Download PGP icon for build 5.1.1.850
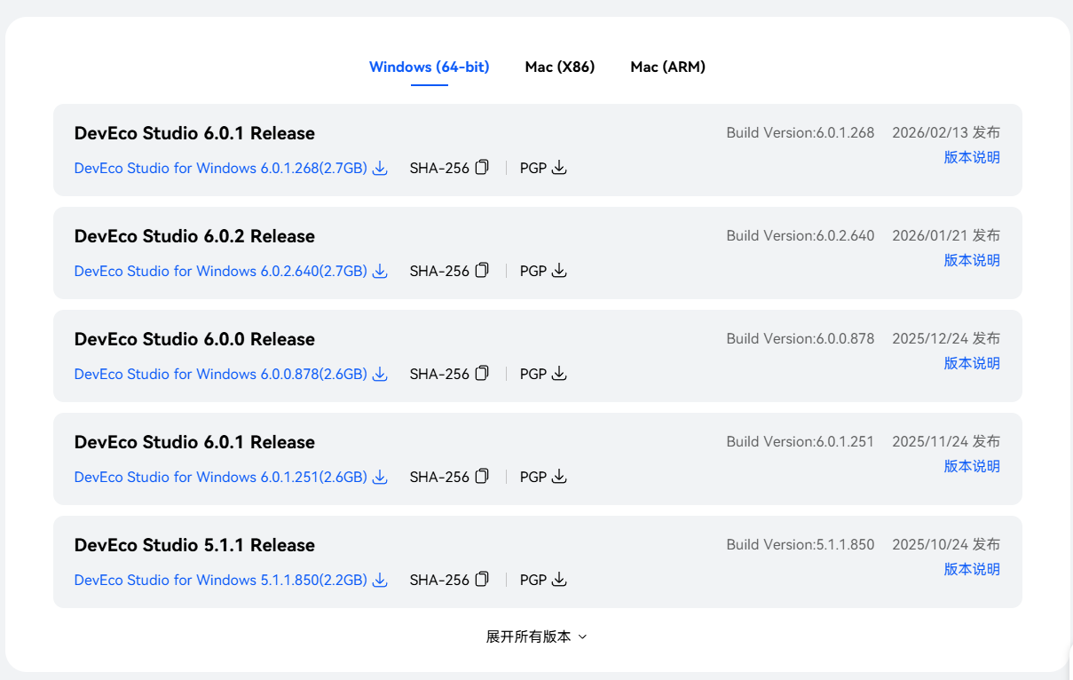Screen dimensions: 1073x680 559,580
